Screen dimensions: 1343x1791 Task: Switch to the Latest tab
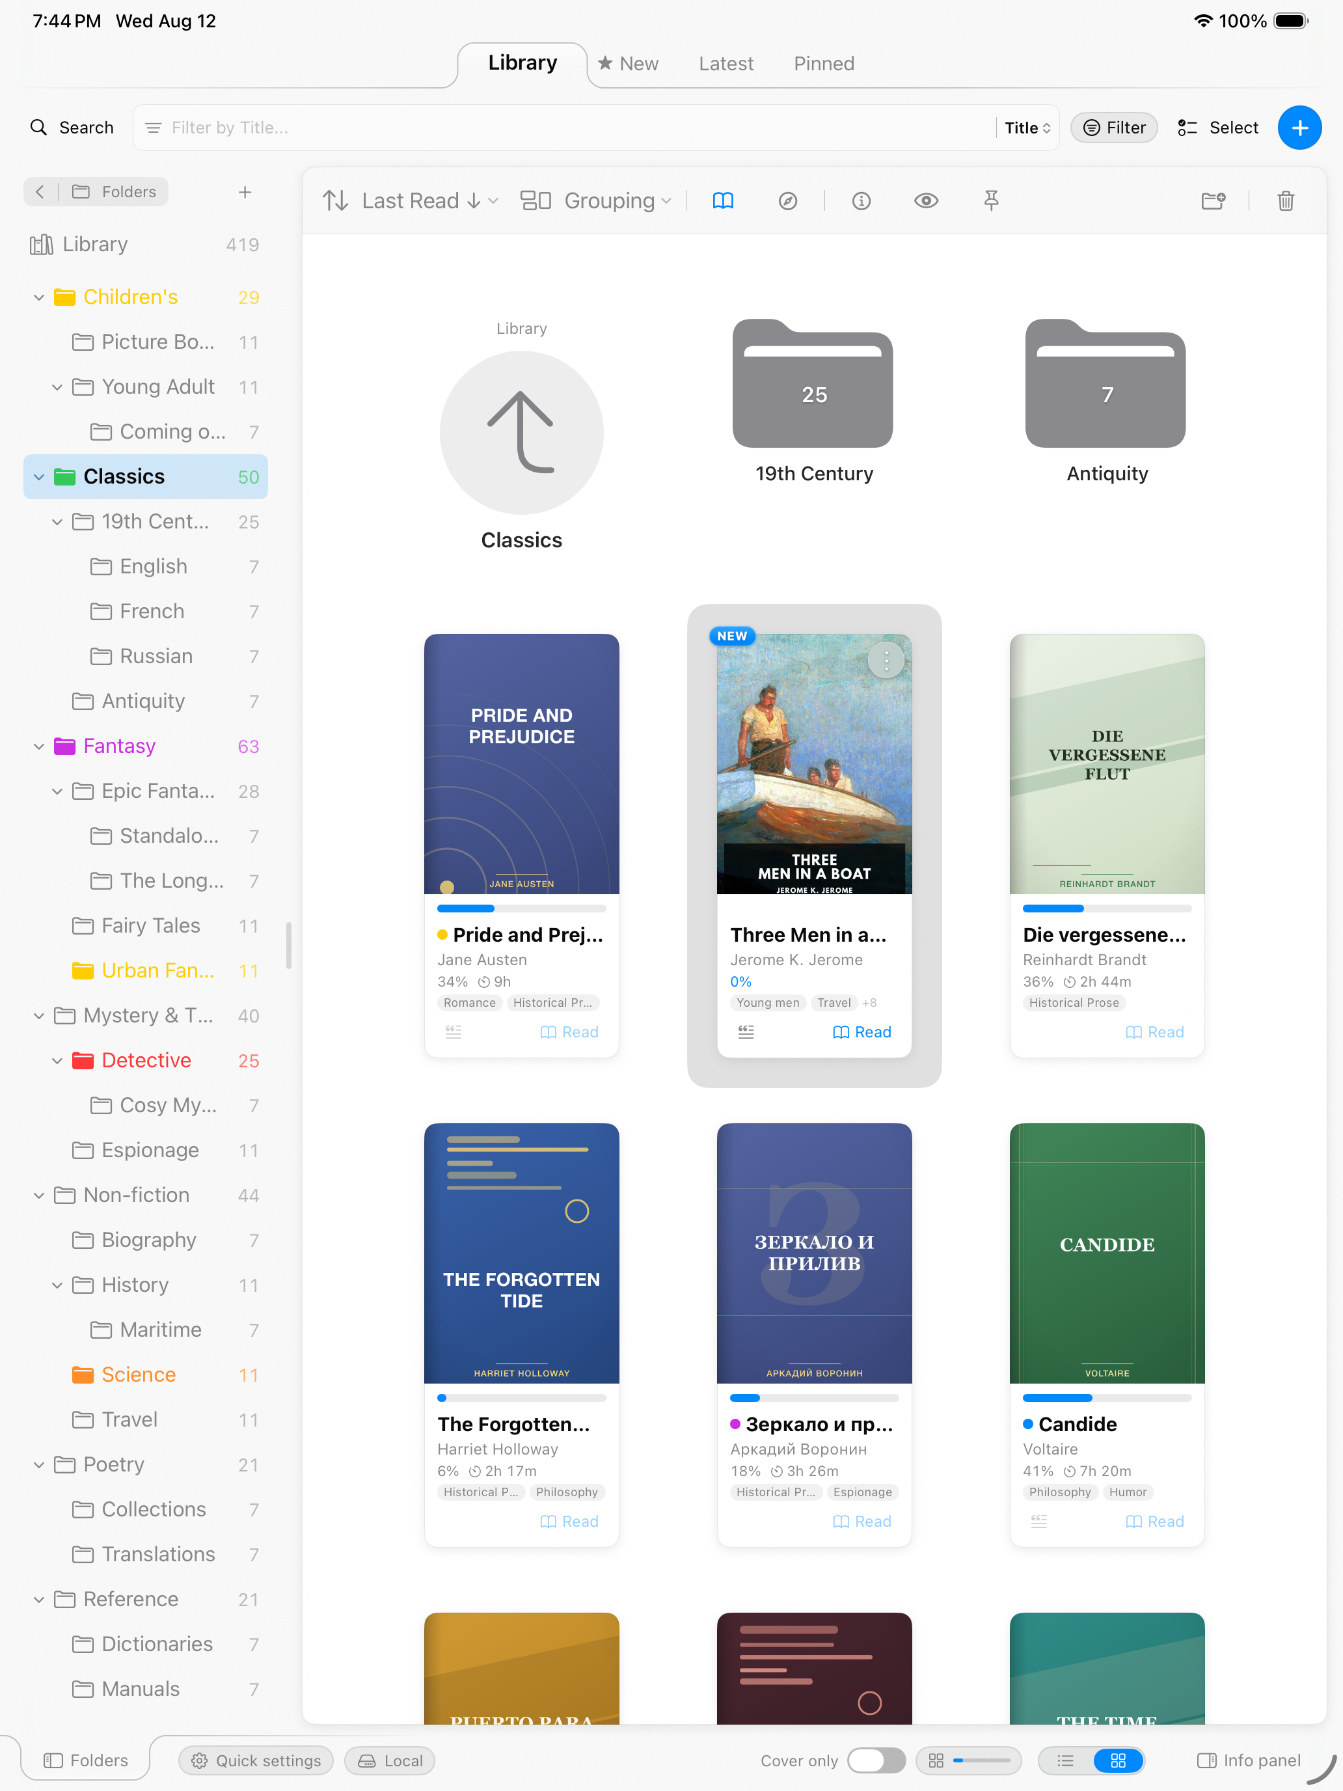coord(726,63)
